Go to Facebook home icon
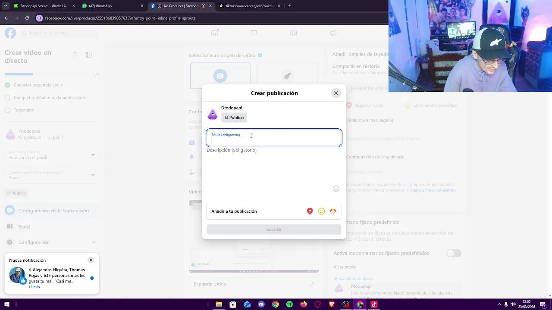The image size is (552, 310). pyautogui.click(x=214, y=33)
